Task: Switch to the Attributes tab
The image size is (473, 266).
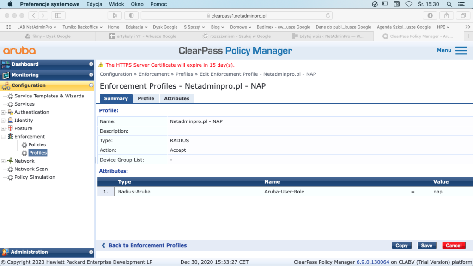Action: pyautogui.click(x=176, y=98)
